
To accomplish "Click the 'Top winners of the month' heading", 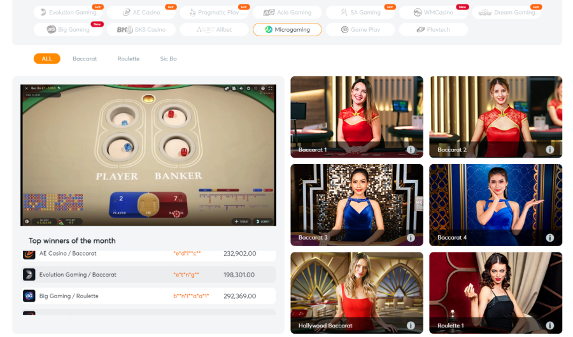I will coord(72,240).
